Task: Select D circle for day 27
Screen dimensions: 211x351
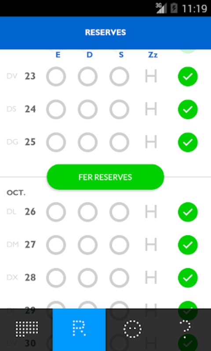Action: [x=87, y=245]
